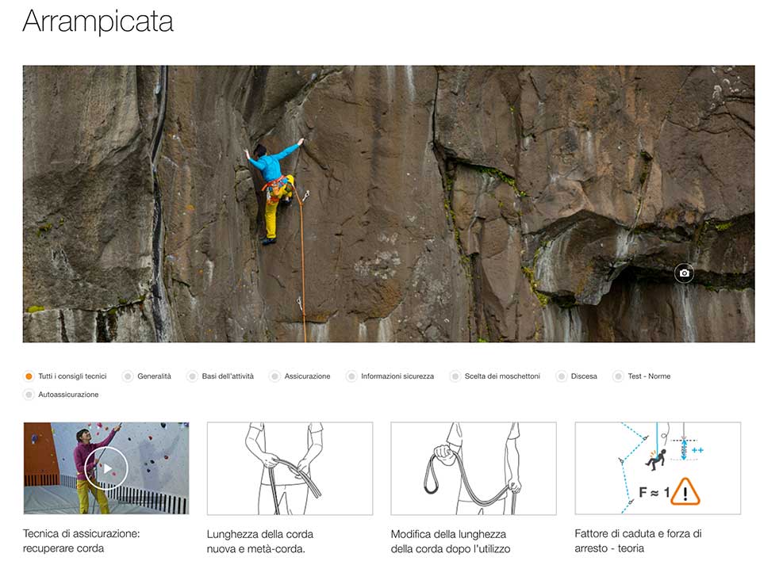Play the belaying technique video
The height and width of the screenshot is (561, 783).
tap(106, 468)
